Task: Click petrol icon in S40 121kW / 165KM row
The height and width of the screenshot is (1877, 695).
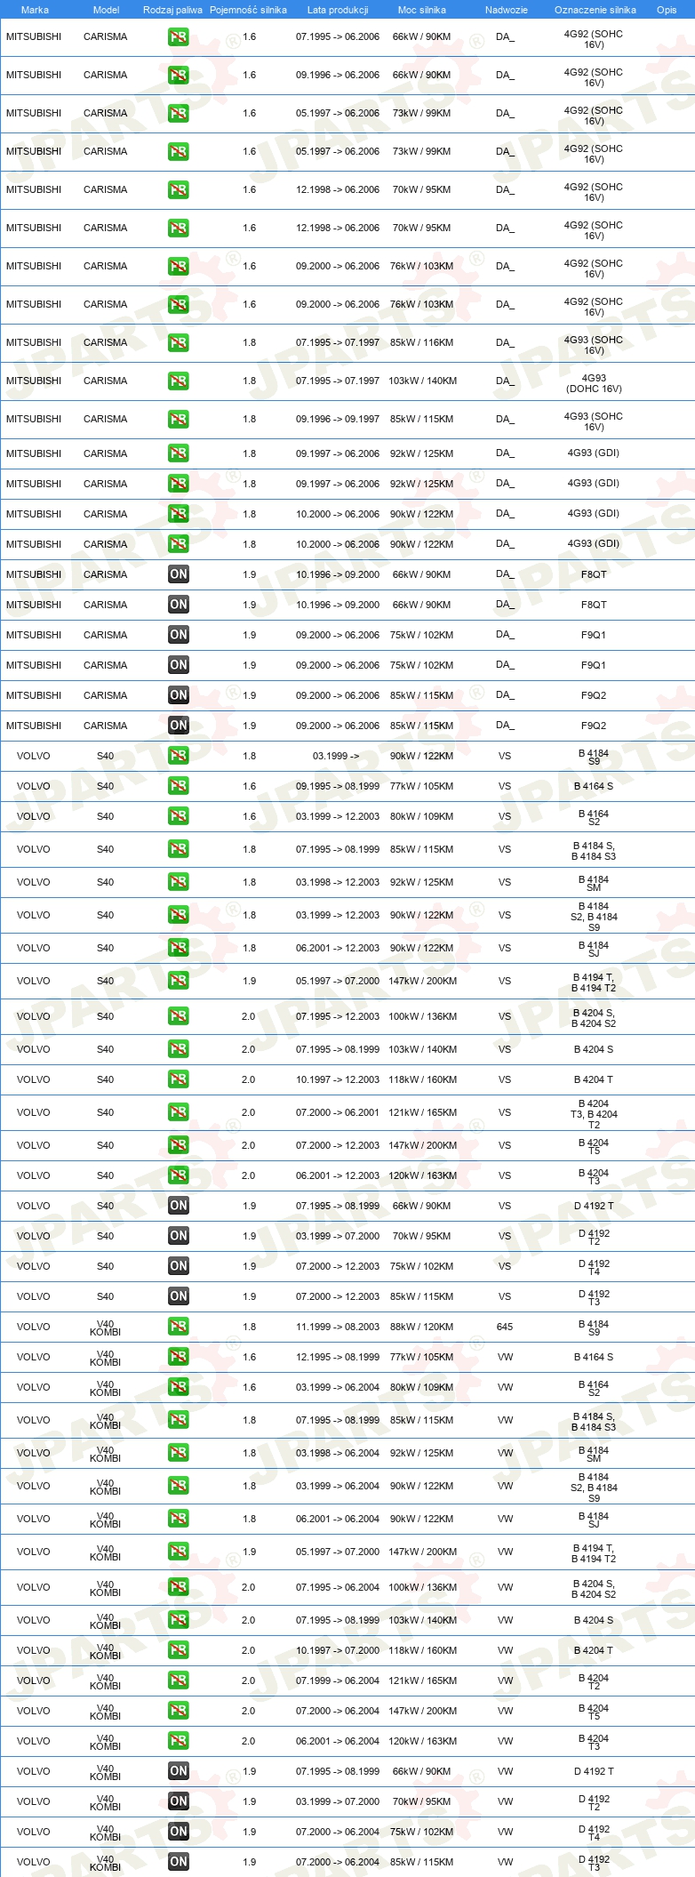Action: coord(178,1112)
